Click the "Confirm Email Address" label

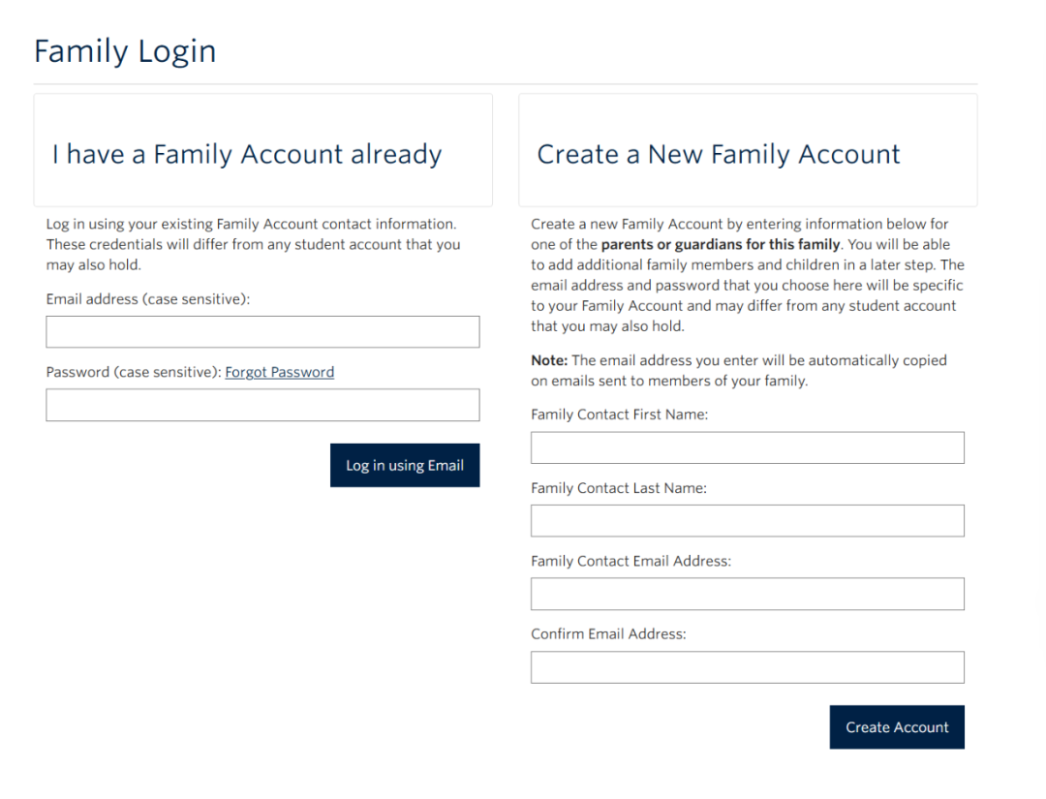coord(608,634)
